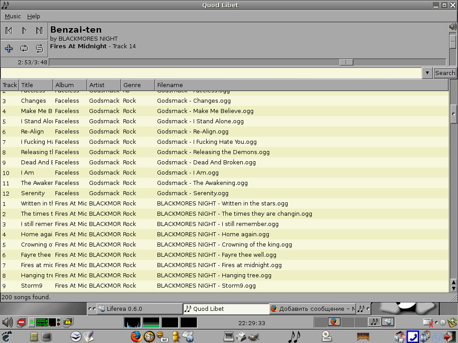This screenshot has width=458, height=343.
Task: Click the red no-entry stop applet icon
Action: (21, 322)
